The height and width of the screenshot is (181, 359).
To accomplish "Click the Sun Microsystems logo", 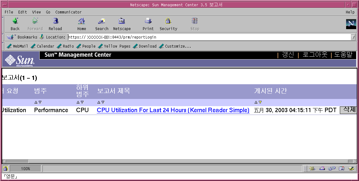I will 20,60.
